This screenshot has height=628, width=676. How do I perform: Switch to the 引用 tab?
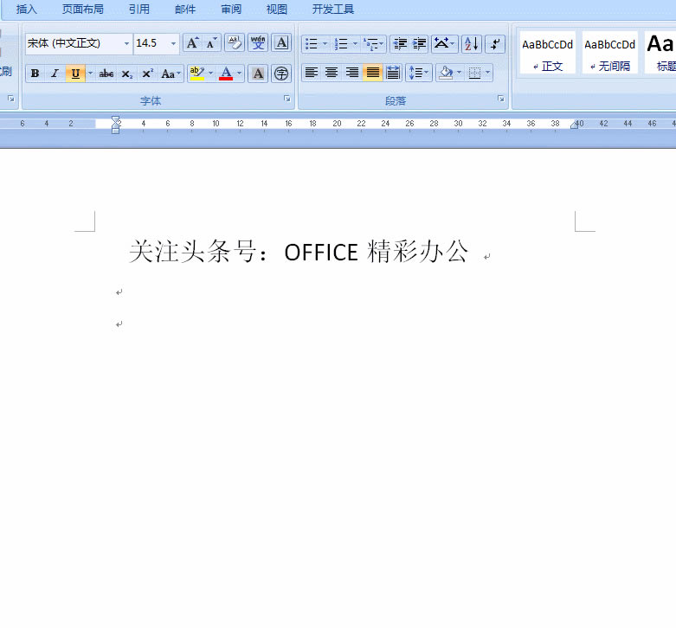(x=138, y=9)
